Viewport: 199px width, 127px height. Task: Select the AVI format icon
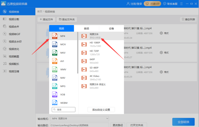point(55,61)
